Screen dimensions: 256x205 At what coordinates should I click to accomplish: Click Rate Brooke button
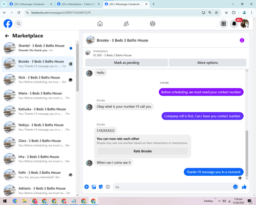click(x=143, y=151)
